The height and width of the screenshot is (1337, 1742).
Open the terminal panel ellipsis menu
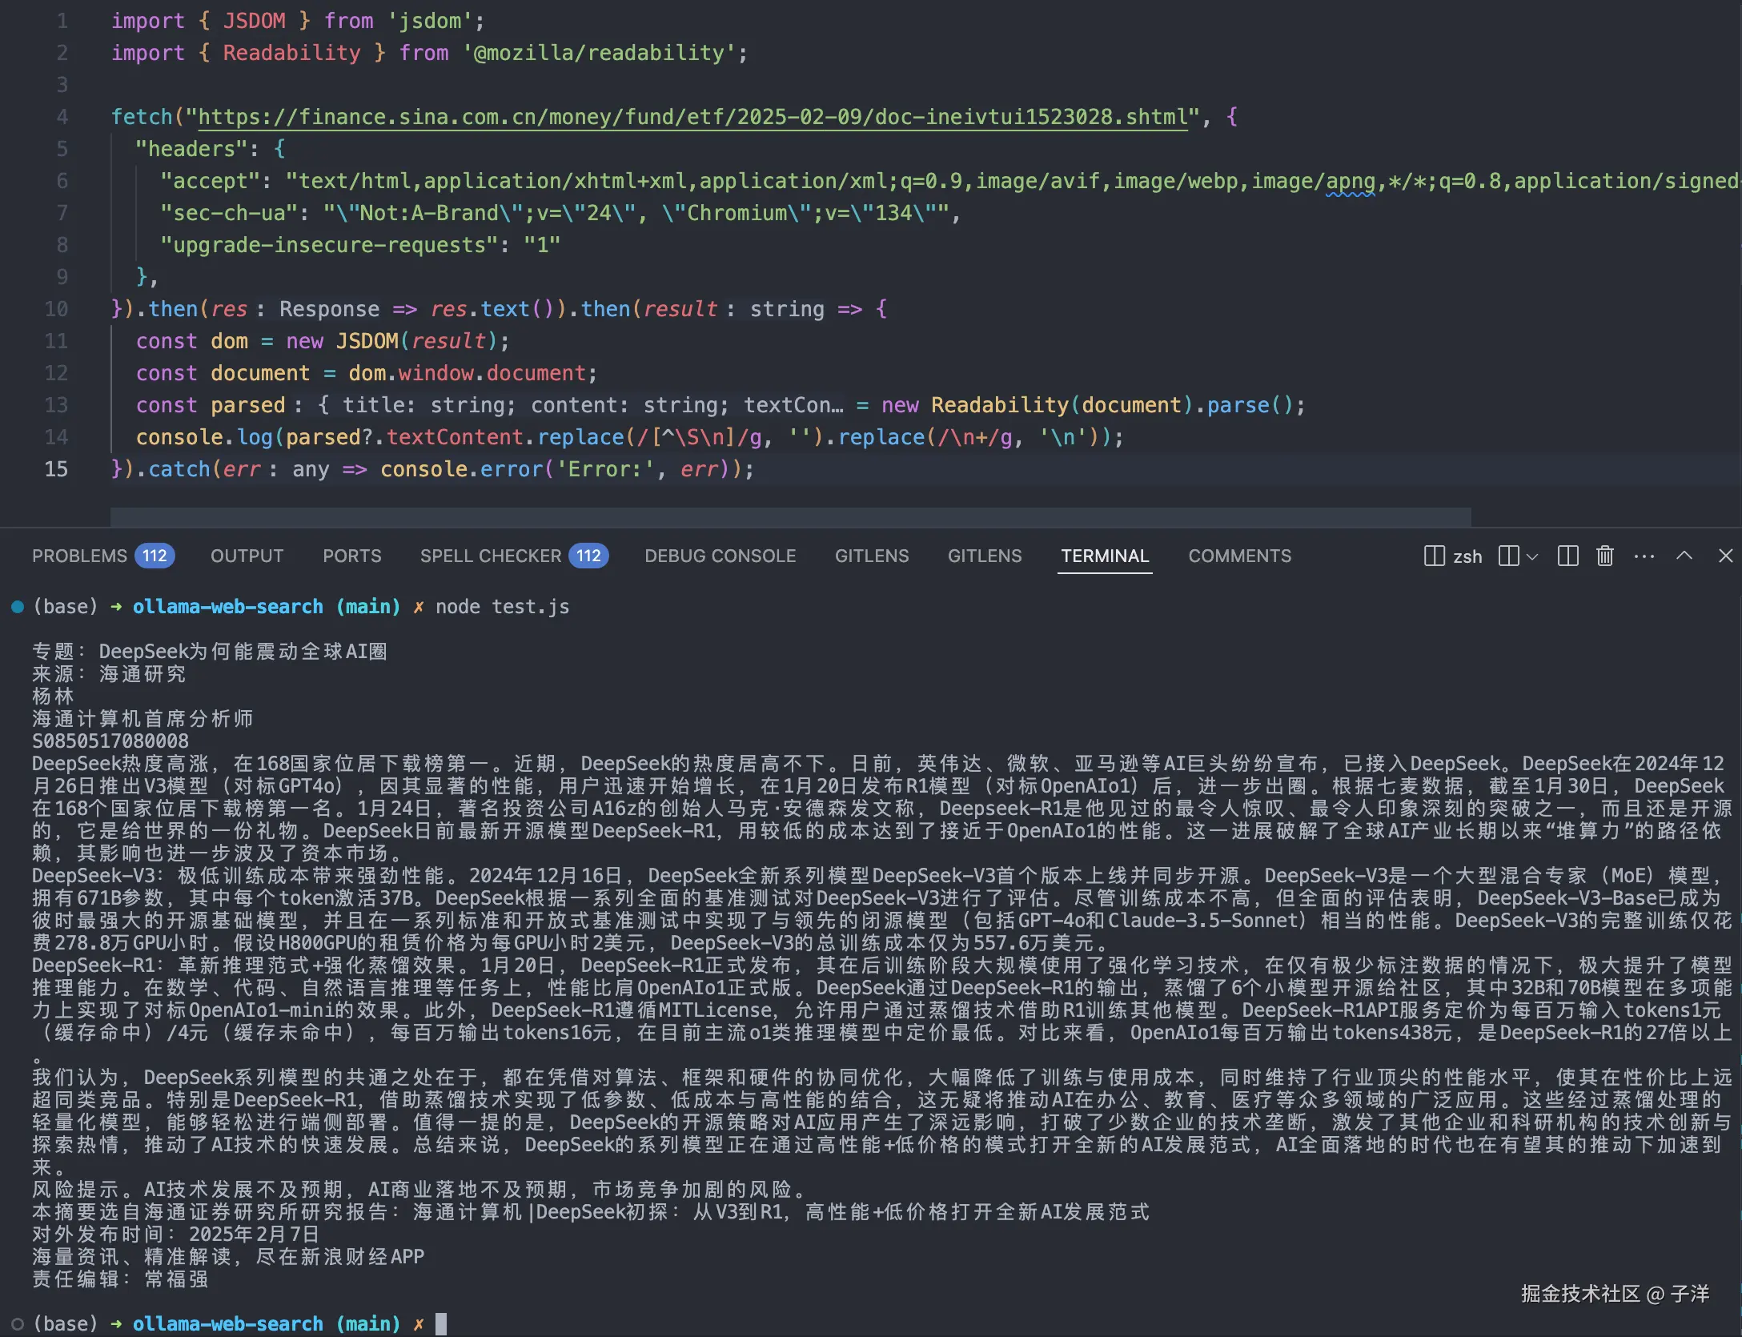click(x=1644, y=556)
